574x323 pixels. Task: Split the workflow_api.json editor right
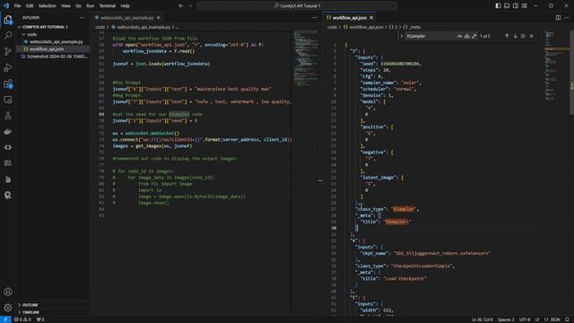(558, 18)
